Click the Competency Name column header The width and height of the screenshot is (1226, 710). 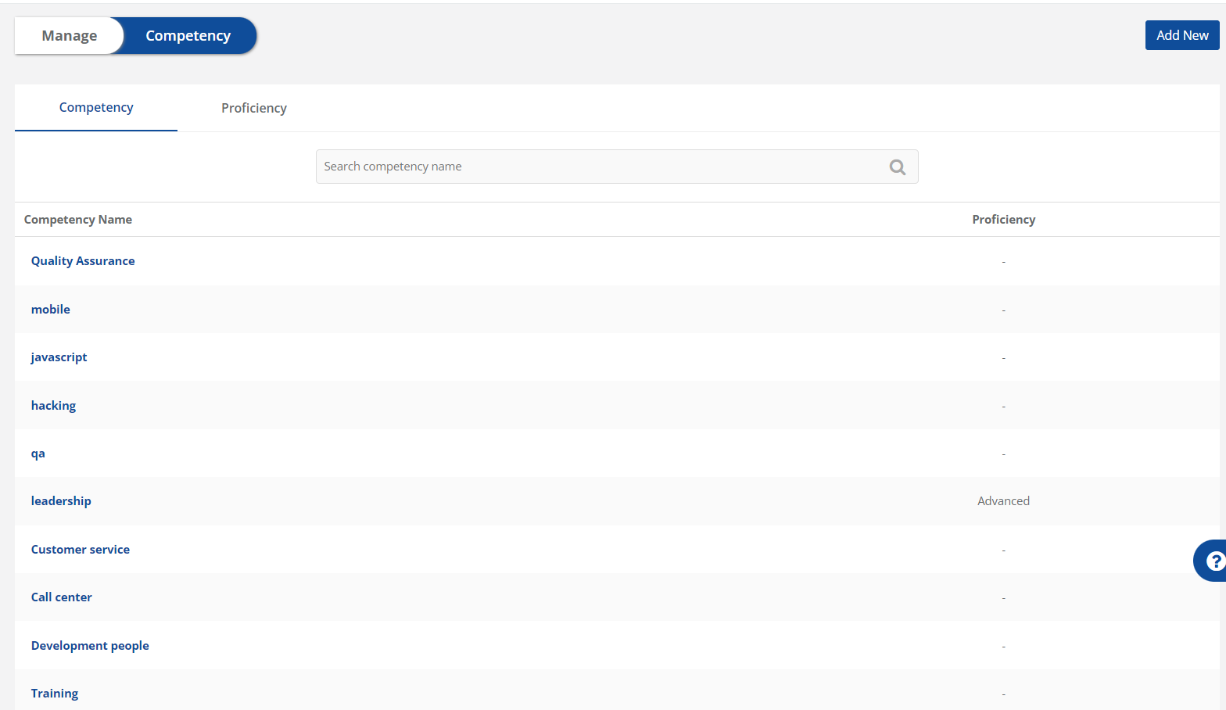pos(78,220)
